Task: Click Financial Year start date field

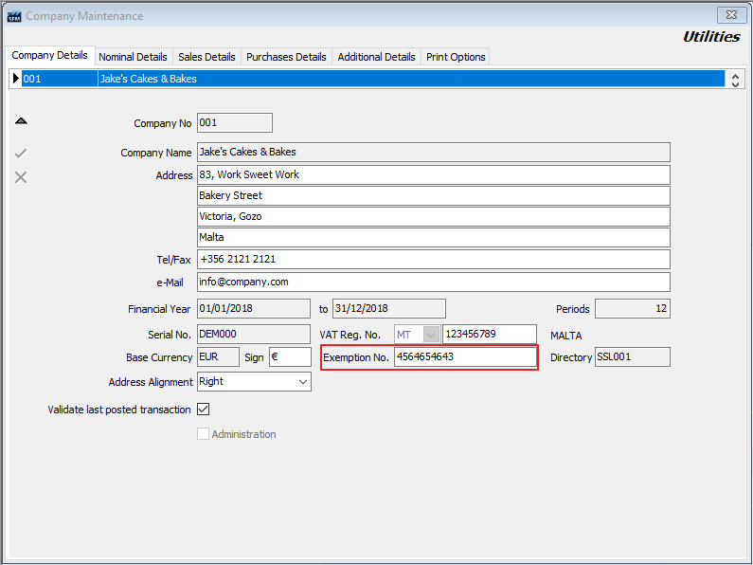Action: point(254,308)
